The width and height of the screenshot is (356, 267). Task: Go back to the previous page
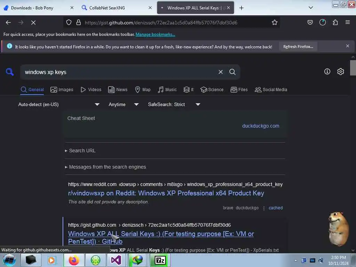8,23
